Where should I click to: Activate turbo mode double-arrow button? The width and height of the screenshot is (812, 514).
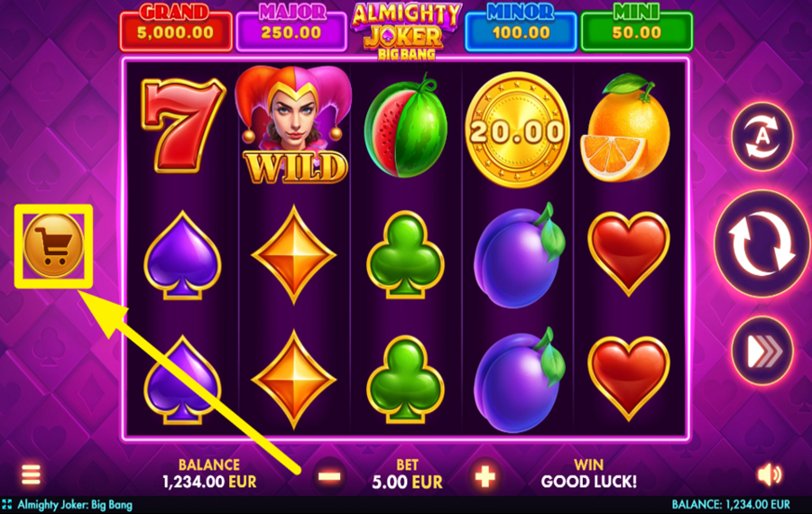761,352
